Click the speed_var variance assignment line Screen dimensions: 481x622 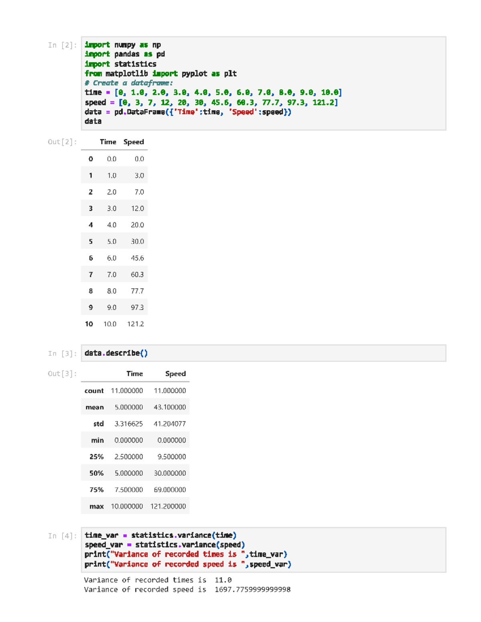[164, 545]
